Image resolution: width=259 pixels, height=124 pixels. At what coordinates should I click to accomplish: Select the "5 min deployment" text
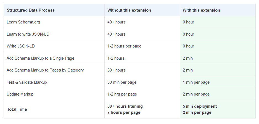(x=200, y=106)
